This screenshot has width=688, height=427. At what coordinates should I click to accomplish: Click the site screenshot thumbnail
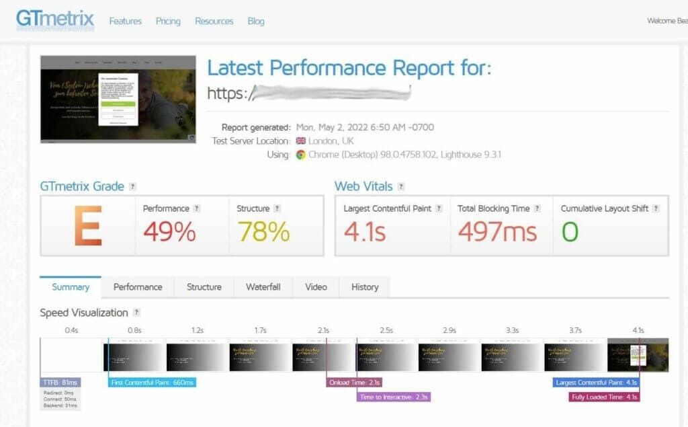[118, 100]
